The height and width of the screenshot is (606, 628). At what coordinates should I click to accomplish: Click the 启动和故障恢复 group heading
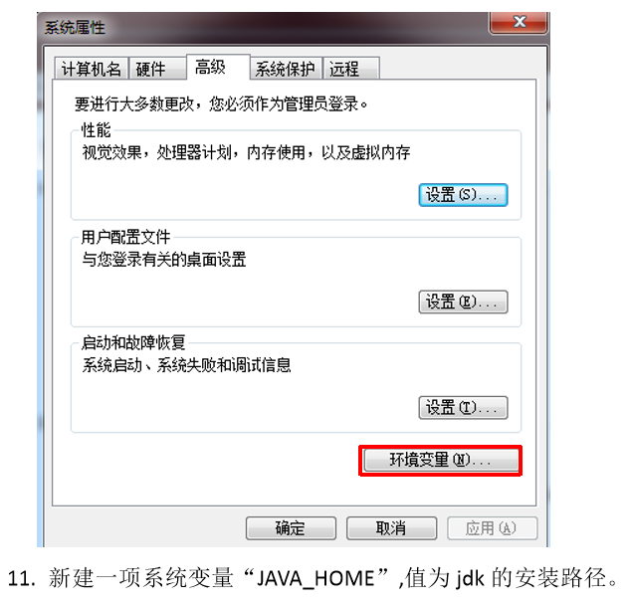pyautogui.click(x=133, y=342)
